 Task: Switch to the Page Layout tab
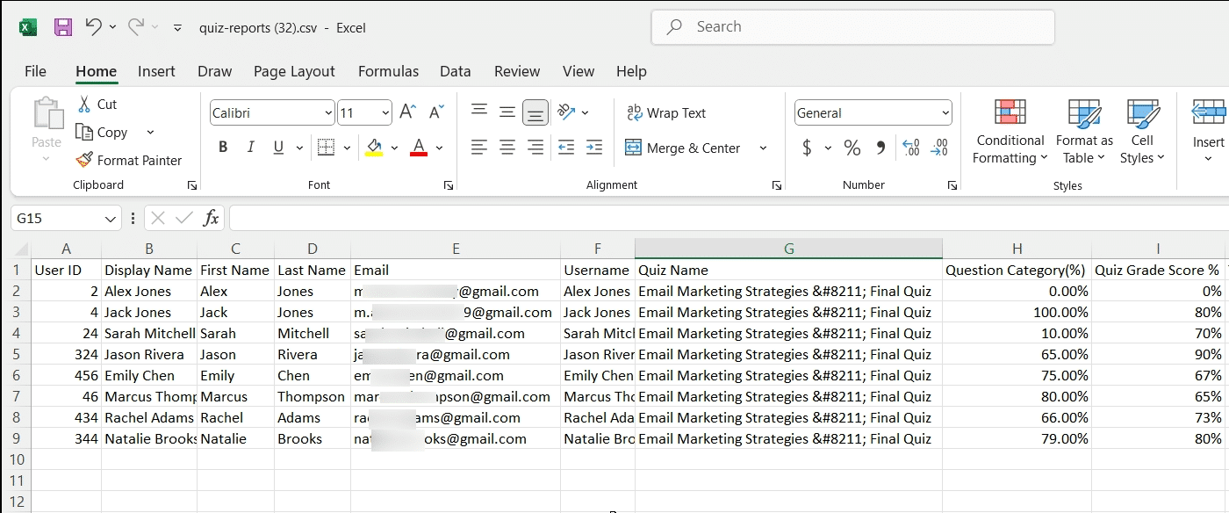(294, 71)
